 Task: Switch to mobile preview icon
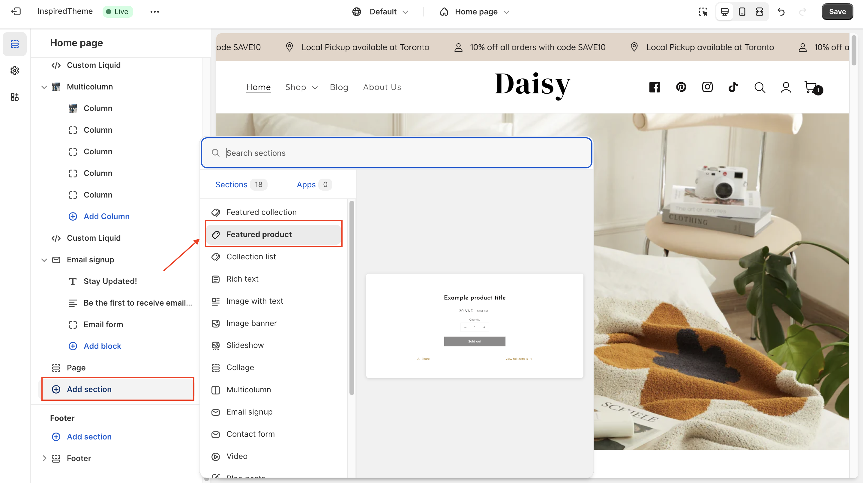pyautogui.click(x=742, y=11)
